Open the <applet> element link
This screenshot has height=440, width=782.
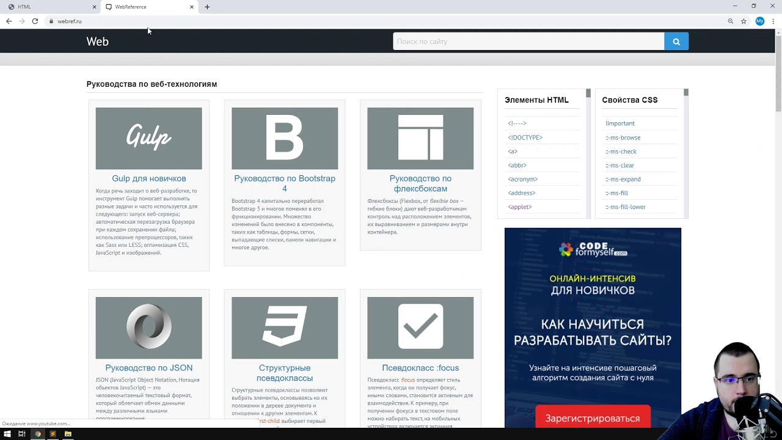(x=519, y=207)
